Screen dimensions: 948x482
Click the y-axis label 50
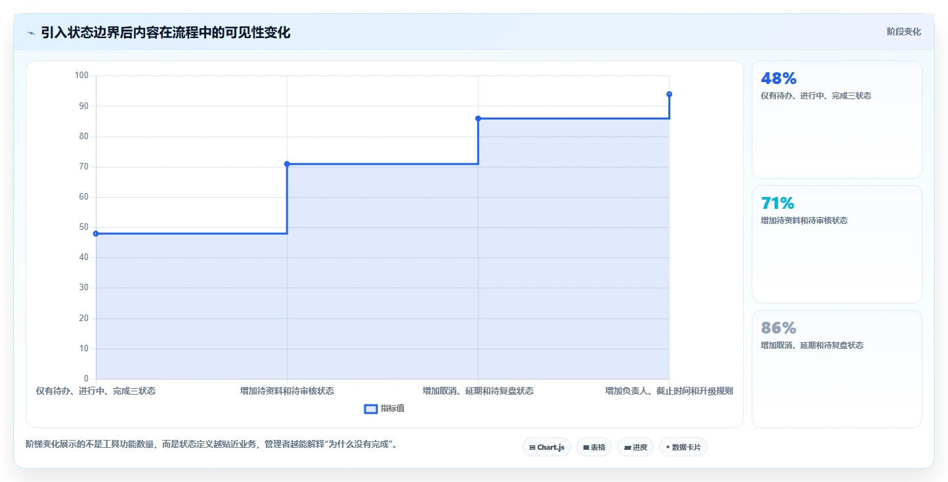[83, 227]
